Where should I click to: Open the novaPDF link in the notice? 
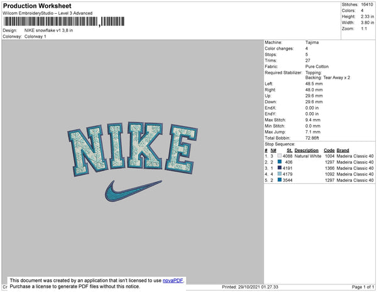coord(173,281)
